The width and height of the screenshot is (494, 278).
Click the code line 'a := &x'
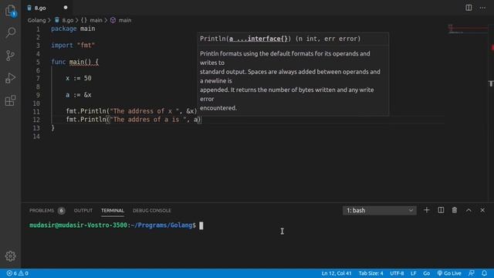tap(79, 95)
